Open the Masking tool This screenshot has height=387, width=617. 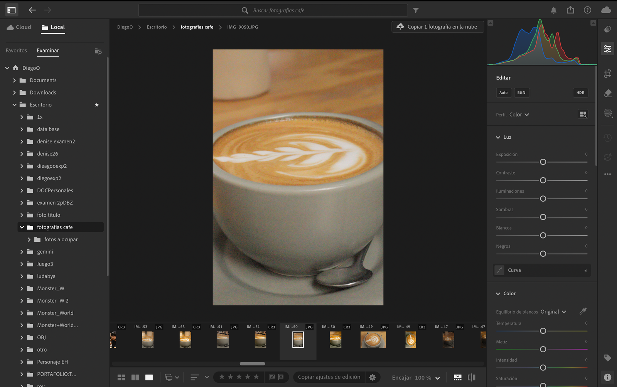pyautogui.click(x=607, y=113)
